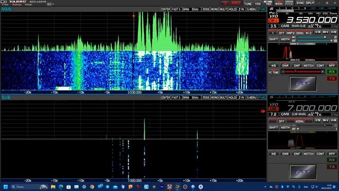Toggle HOLD on the SUB scope
Image resolution: width=339 pixels, height=191 pixels.
pos(232,98)
